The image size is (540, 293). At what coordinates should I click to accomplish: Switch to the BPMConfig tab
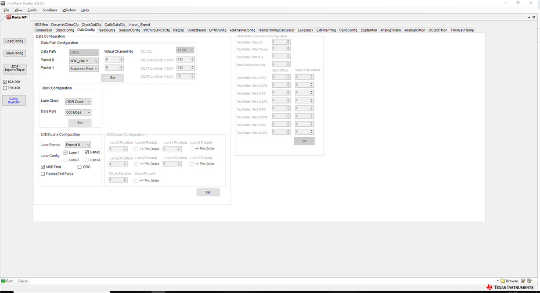218,30
